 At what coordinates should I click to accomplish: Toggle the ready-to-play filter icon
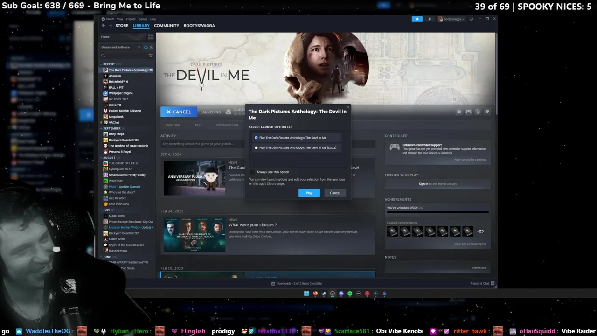click(151, 47)
